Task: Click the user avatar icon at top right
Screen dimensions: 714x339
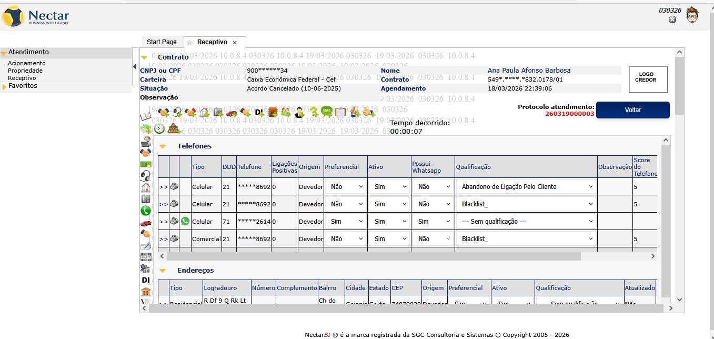Action: (692, 15)
